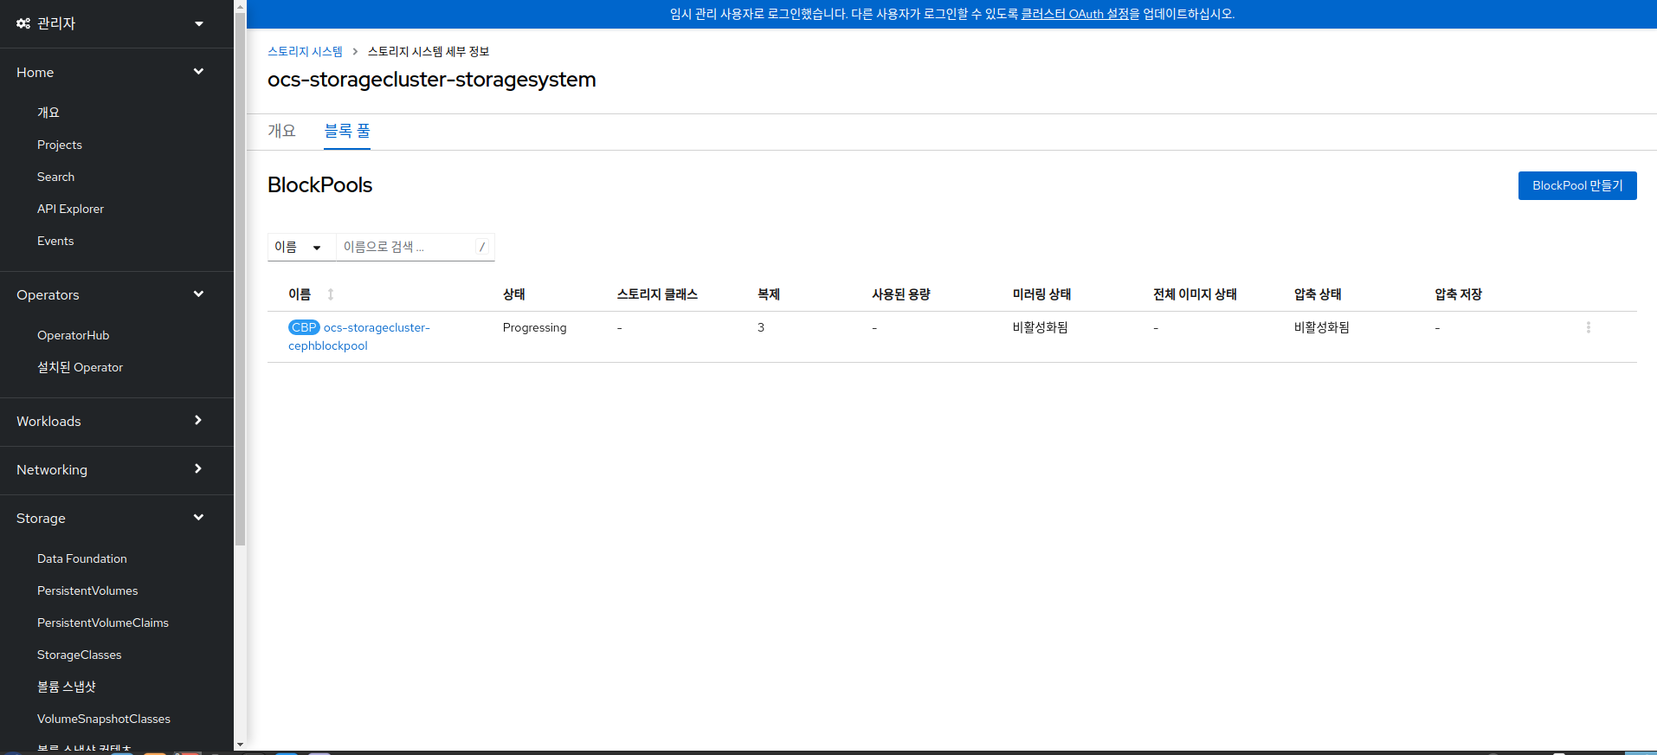Viewport: 1657px width, 755px height.
Task: Click the sidebar scroll-down arrow
Action: tap(240, 744)
